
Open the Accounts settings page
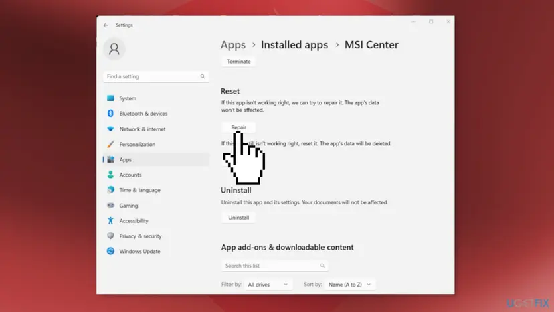[156, 175]
